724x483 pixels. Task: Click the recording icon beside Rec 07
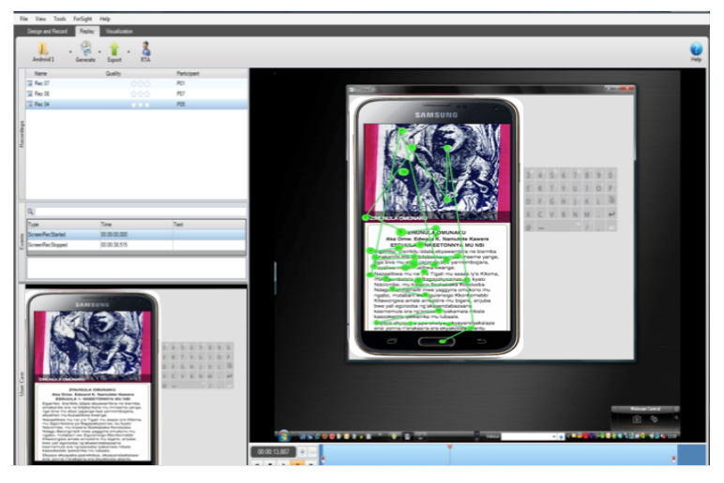30,83
